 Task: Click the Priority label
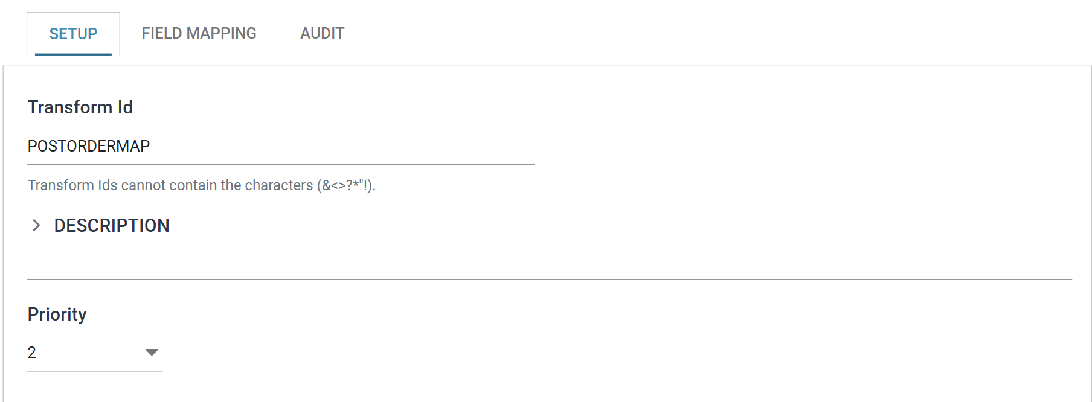tap(57, 314)
